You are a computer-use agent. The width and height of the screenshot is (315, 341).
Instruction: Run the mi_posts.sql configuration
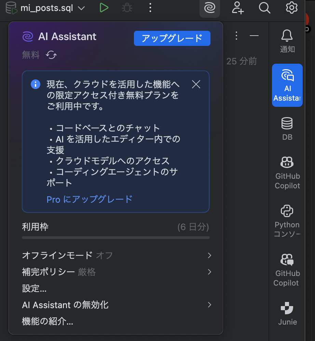(x=104, y=8)
